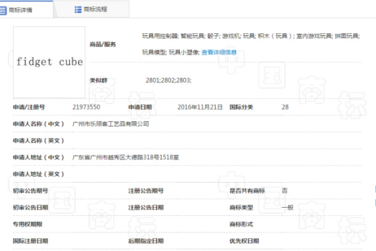Screen dimensions: 376x251
Task: Click applicant name 广州市乐顽客工艺品有限公司
Action: (x=111, y=124)
